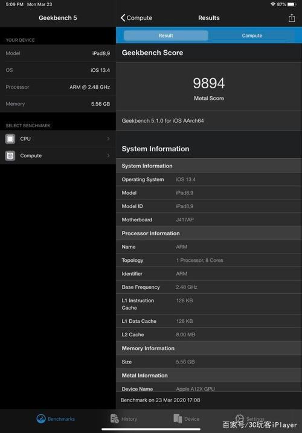Viewport: 302px width, 433px height.
Task: Tap the processor Name ARM row
Action: click(x=209, y=247)
